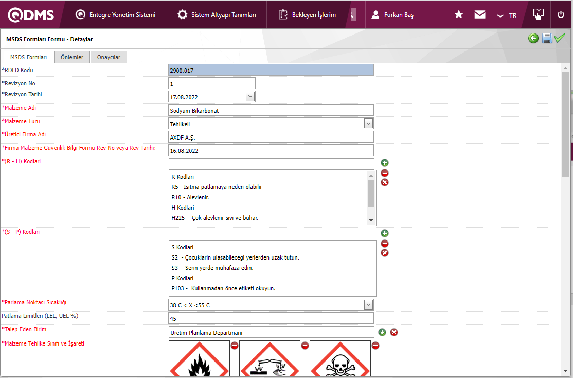Screen dimensions: 573x378
Task: Open the favorites star icon
Action: [x=459, y=14]
